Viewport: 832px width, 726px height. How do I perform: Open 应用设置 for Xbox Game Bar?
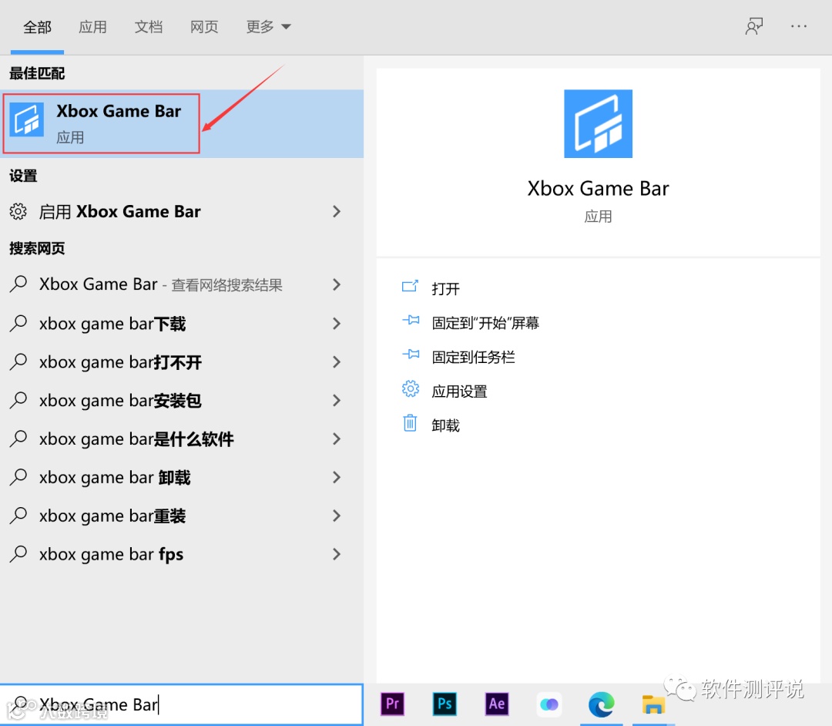pos(459,391)
